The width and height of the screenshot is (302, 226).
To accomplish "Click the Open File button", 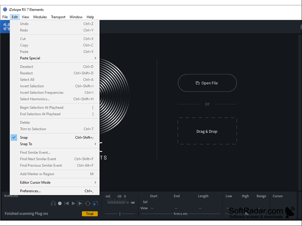I will 207,83.
